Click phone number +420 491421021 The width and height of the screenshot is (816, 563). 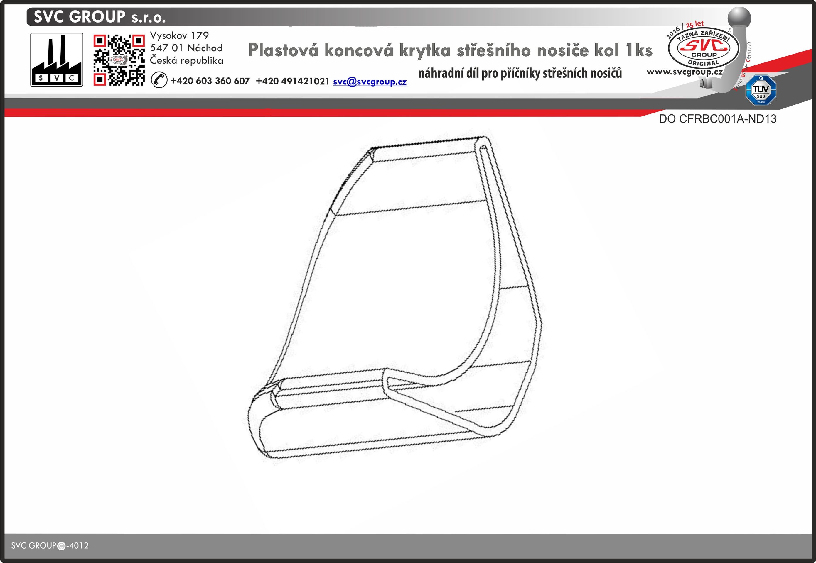coord(292,81)
